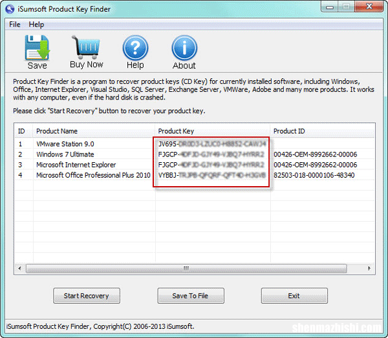This screenshot has height=338, width=388.
Task: Sort by Product Name column header
Action: click(x=94, y=131)
